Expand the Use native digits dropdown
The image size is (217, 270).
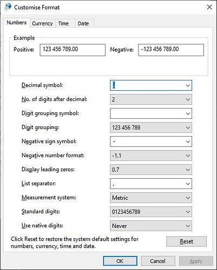[151, 226]
